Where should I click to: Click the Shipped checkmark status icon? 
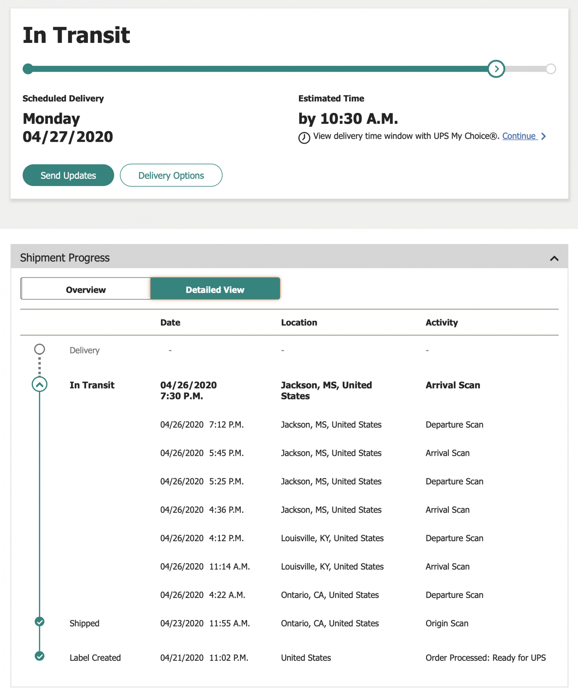(40, 622)
